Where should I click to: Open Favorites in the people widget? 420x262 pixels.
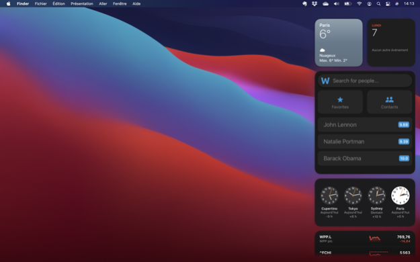pyautogui.click(x=340, y=102)
